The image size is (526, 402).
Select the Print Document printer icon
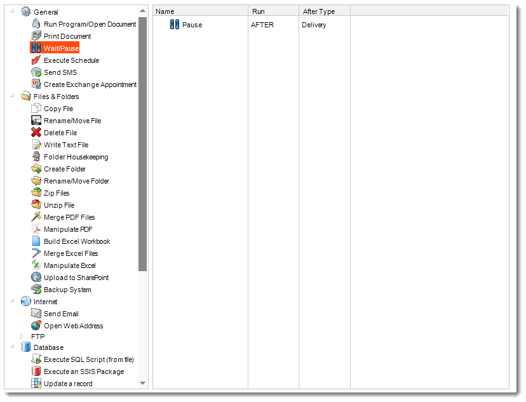(x=36, y=36)
